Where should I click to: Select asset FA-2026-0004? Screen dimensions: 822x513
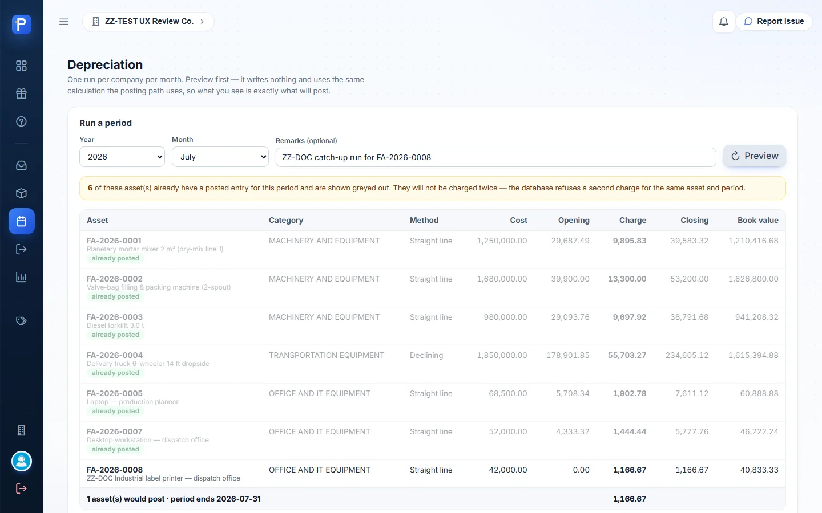(115, 355)
